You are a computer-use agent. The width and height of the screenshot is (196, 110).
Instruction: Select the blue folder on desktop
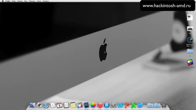[x=190, y=51]
